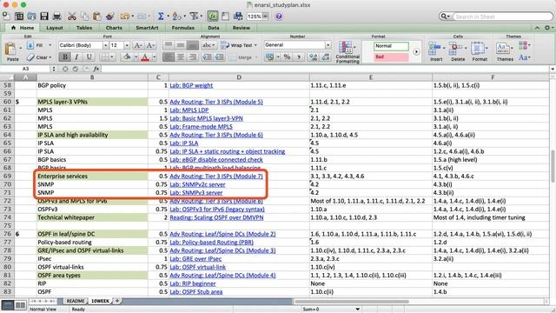
Task: Click the New Workbook icon
Action: tap(6, 16)
